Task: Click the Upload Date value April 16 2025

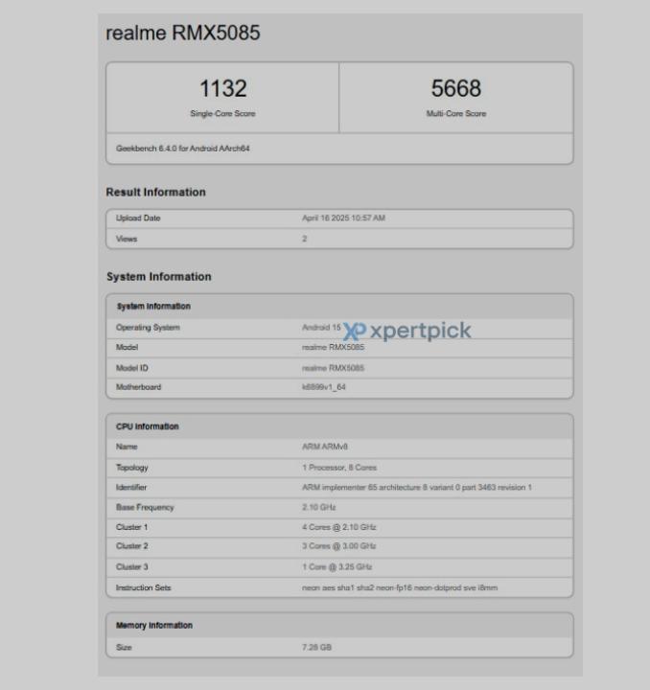Action: [x=343, y=218]
